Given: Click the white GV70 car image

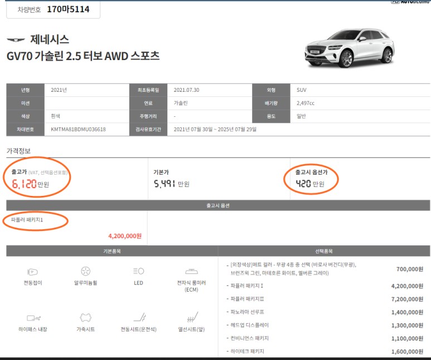Looking at the screenshot, I should click(x=350, y=48).
